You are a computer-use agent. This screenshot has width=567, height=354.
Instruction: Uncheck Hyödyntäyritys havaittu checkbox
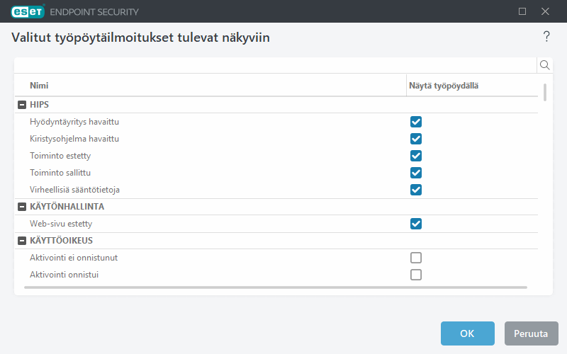coord(416,122)
